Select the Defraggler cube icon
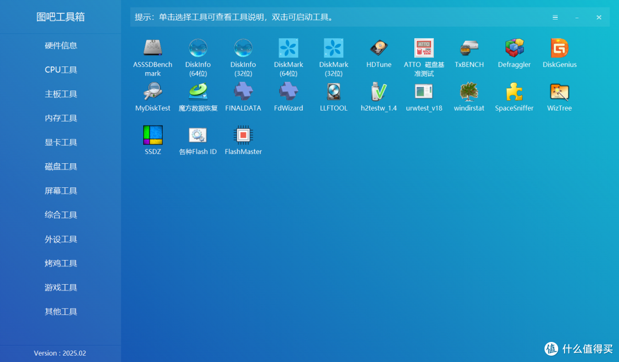This screenshot has height=362, width=619. [514, 48]
